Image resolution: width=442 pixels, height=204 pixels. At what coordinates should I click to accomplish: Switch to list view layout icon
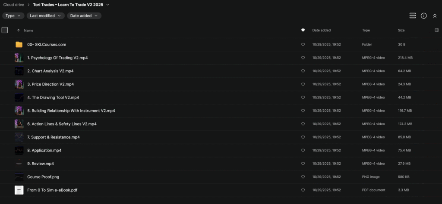click(x=413, y=15)
